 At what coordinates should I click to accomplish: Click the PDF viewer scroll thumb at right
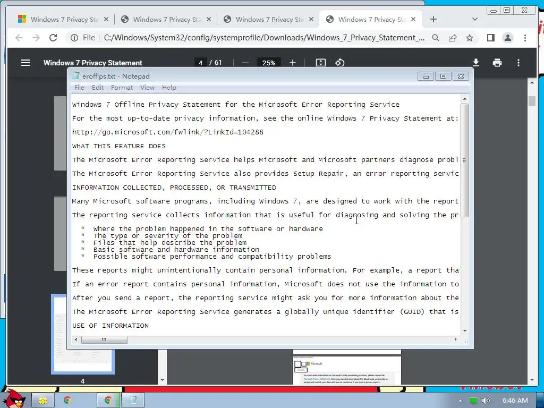click(x=532, y=101)
